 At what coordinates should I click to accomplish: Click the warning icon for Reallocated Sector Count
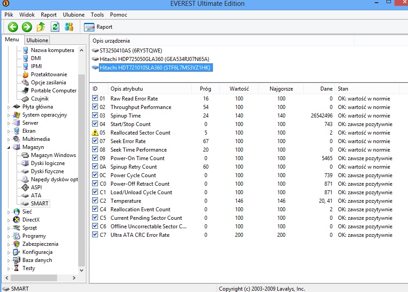click(x=95, y=132)
